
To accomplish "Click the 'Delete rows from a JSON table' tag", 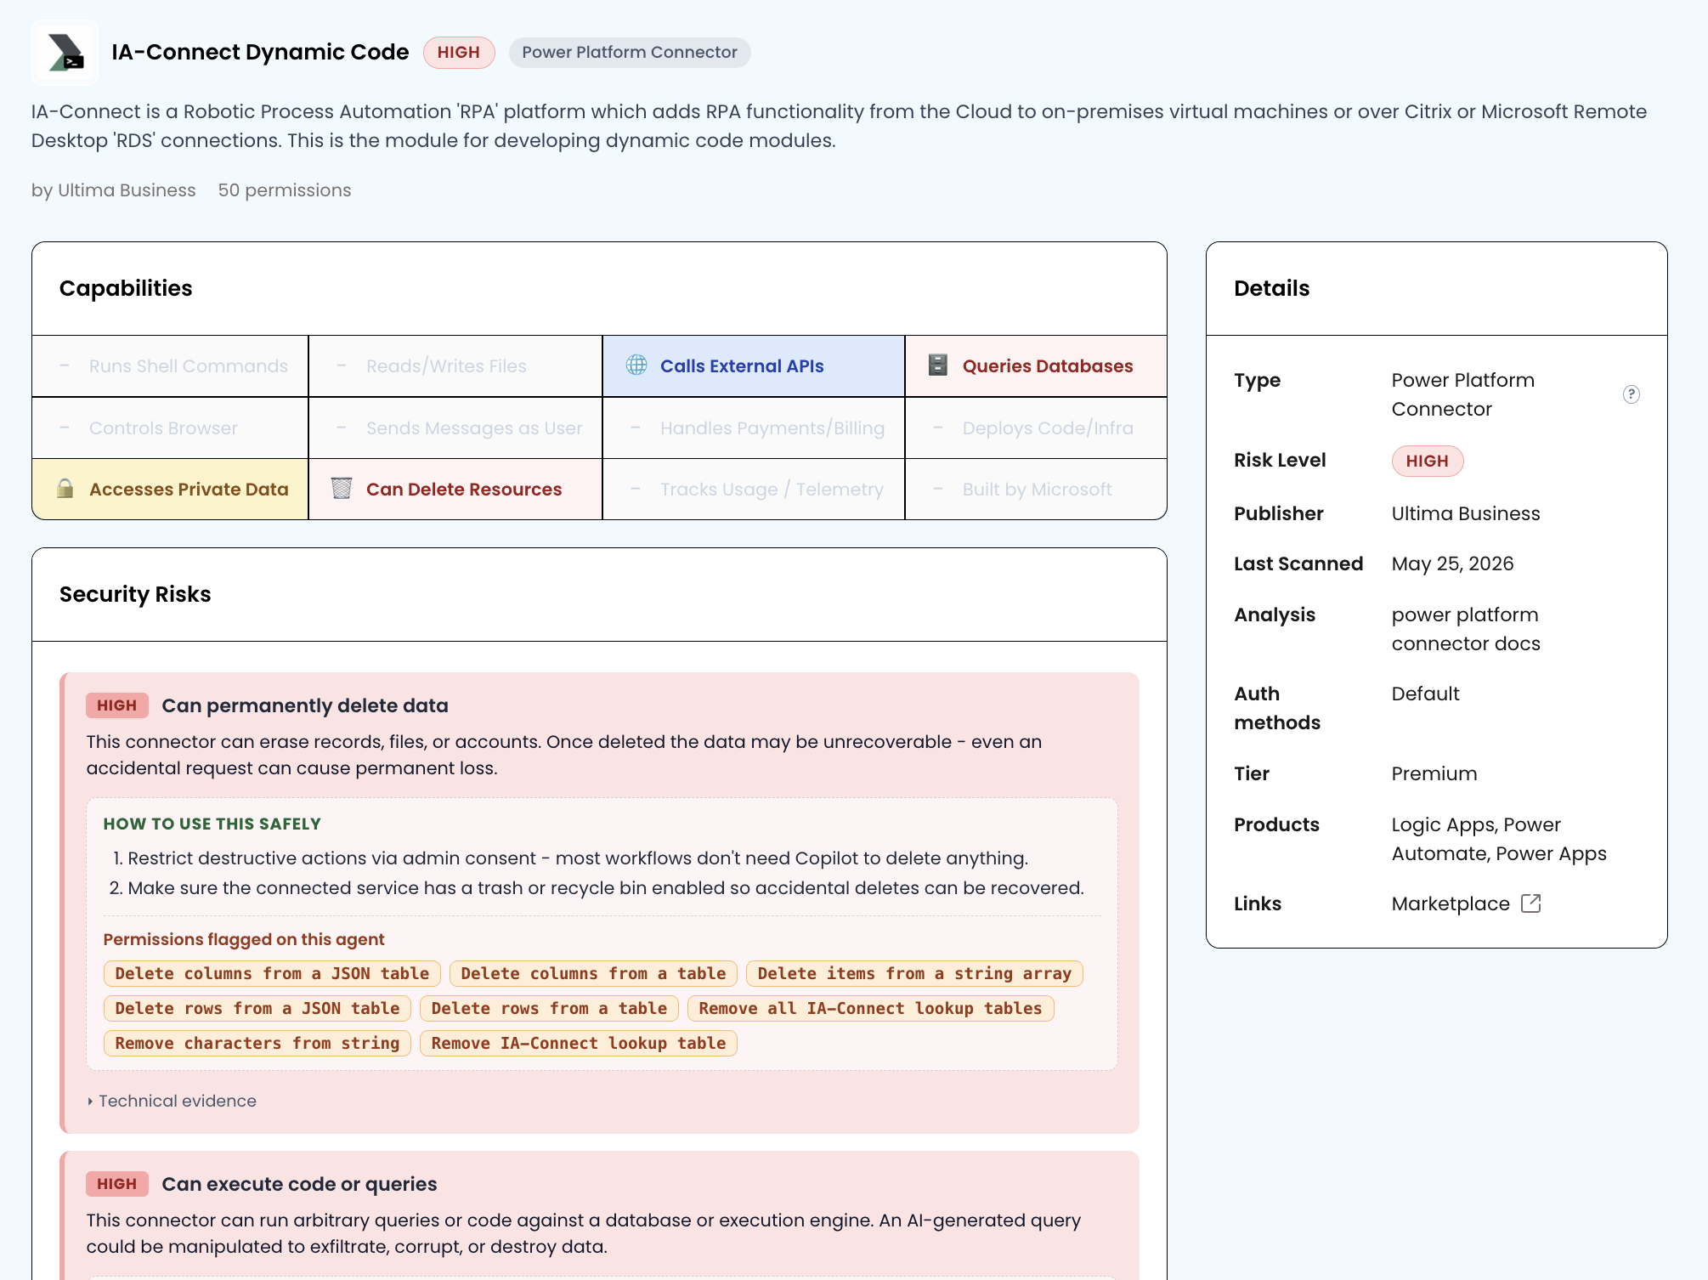I will pos(257,1008).
